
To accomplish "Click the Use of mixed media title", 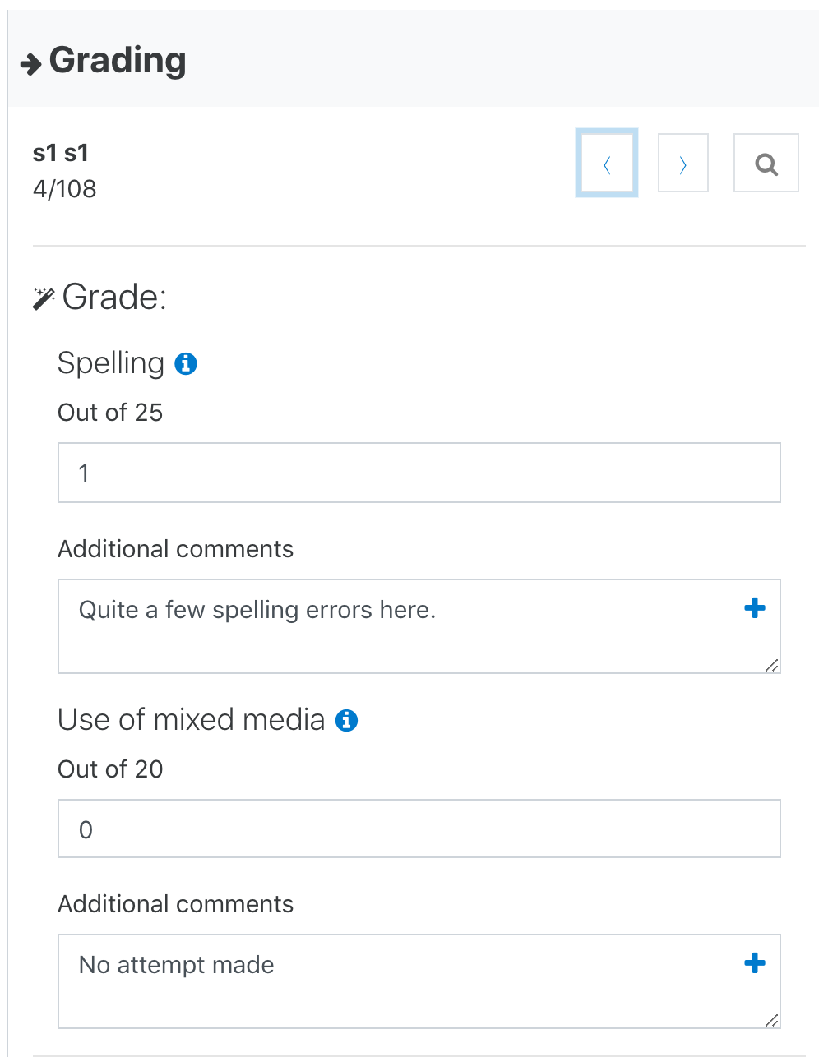I will (192, 719).
